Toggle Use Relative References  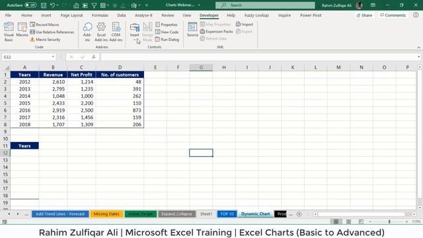pos(52,32)
